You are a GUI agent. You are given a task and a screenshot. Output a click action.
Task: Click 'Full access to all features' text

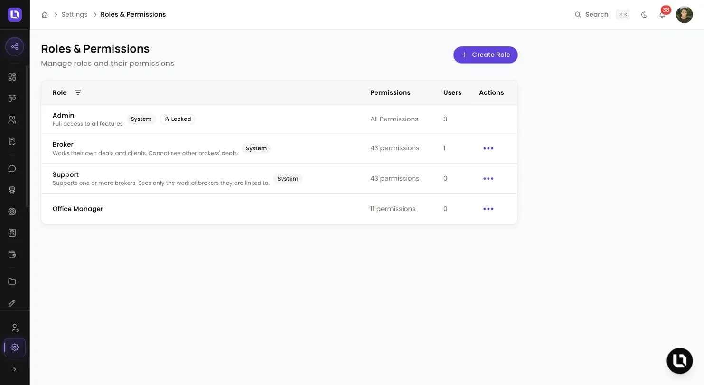click(x=88, y=124)
